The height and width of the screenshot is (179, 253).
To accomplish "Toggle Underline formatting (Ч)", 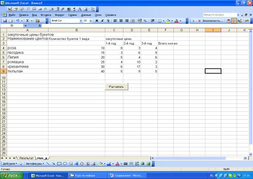I will (x=108, y=20).
